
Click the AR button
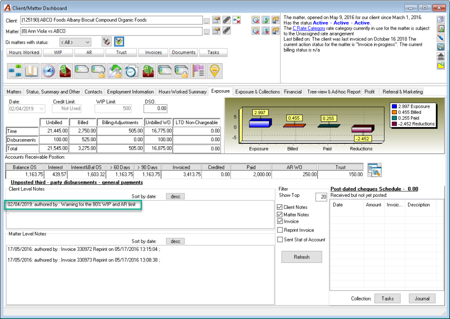tap(89, 52)
